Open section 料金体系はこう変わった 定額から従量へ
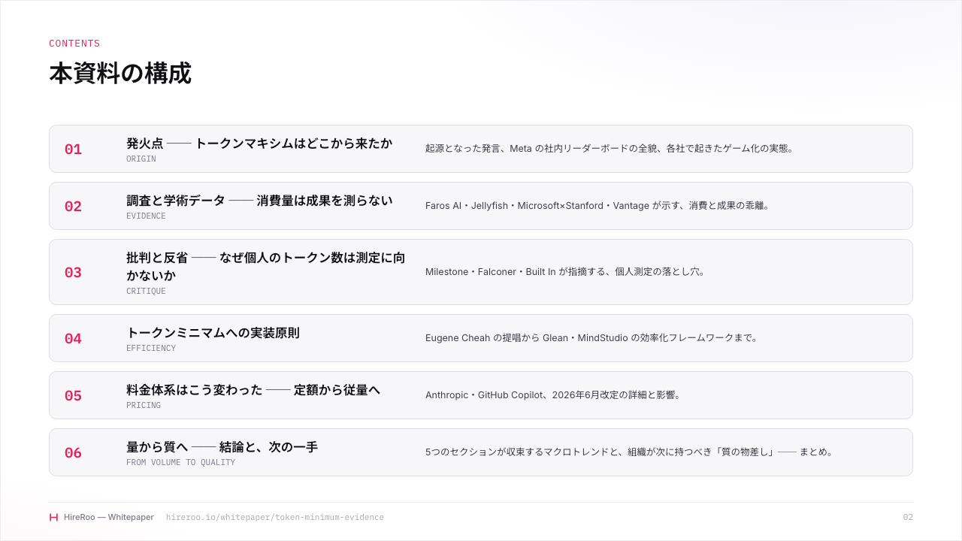Screen dimensions: 962x541 pyautogui.click(x=253, y=389)
